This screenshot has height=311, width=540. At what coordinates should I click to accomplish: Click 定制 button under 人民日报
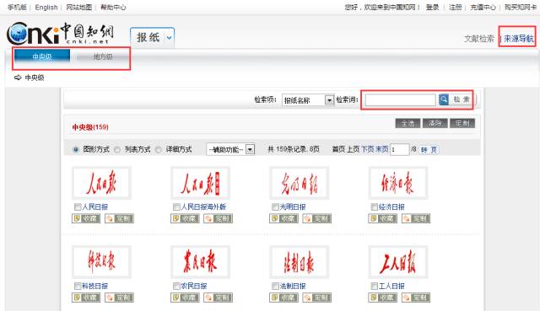pos(119,218)
